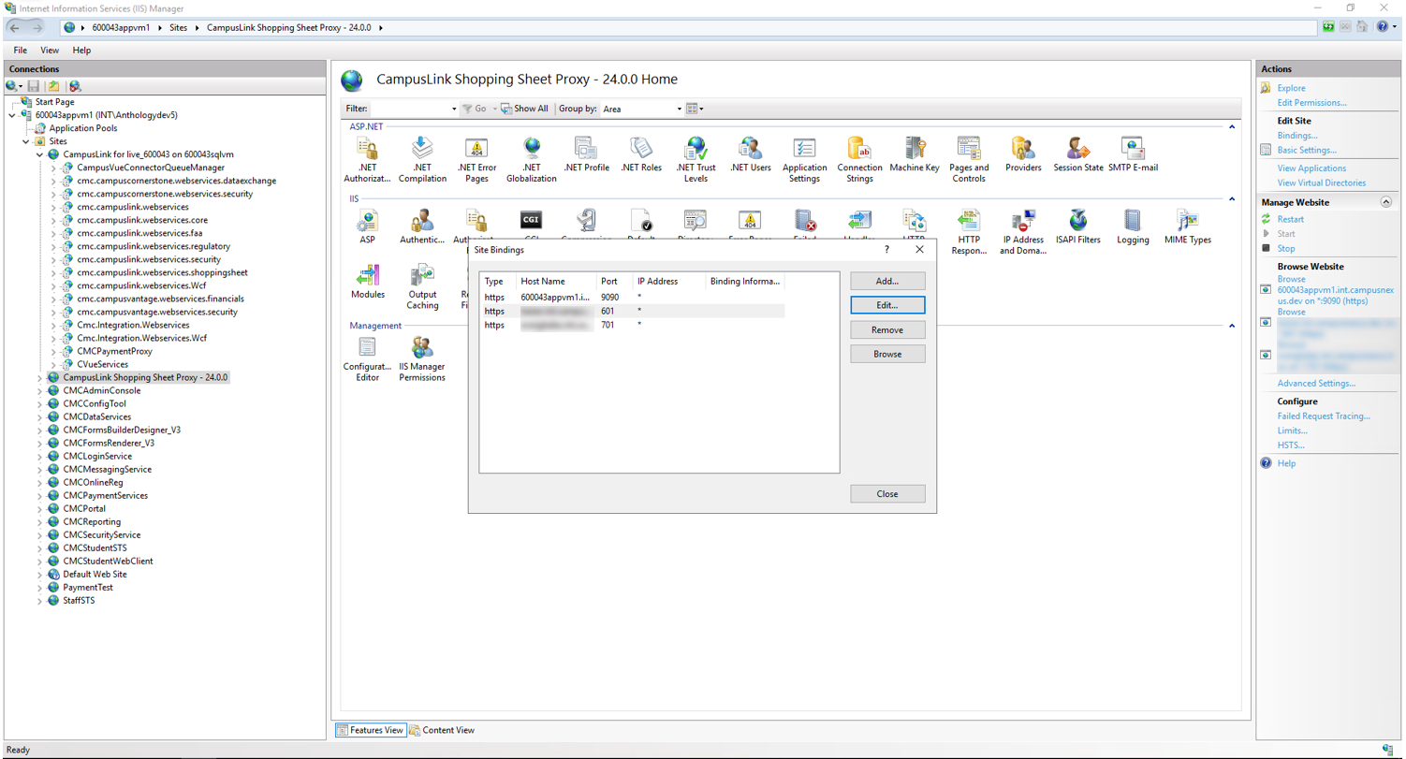
Task: Open the Machine Key feature
Action: click(x=915, y=154)
